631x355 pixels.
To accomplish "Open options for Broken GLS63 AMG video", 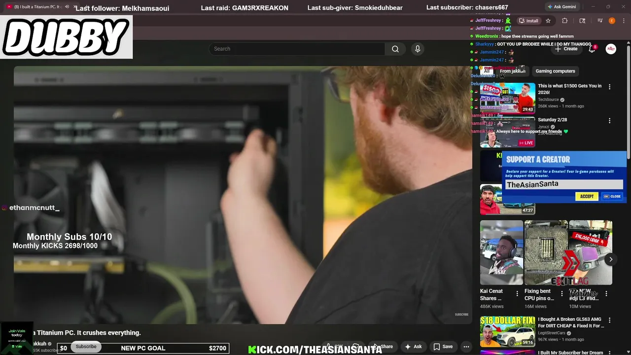I will point(609,320).
